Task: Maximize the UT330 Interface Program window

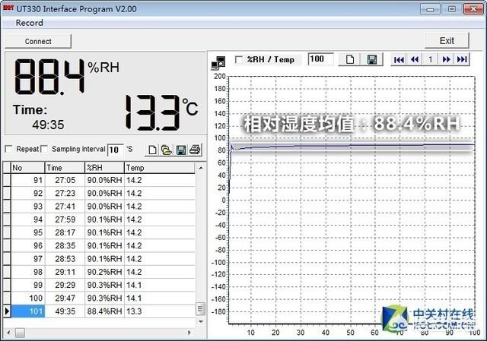Action: click(451, 8)
